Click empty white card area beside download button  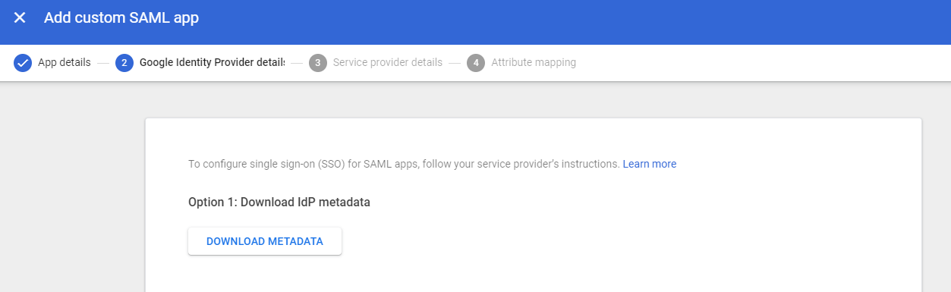(x=607, y=241)
